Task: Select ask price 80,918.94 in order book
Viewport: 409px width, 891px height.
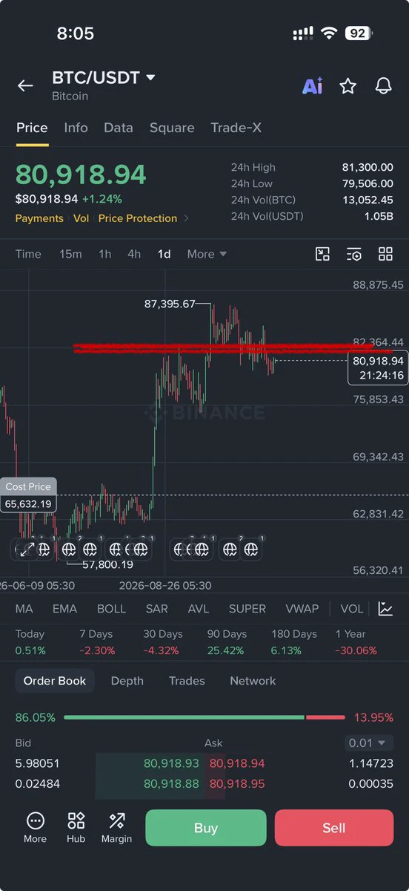Action: point(237,763)
